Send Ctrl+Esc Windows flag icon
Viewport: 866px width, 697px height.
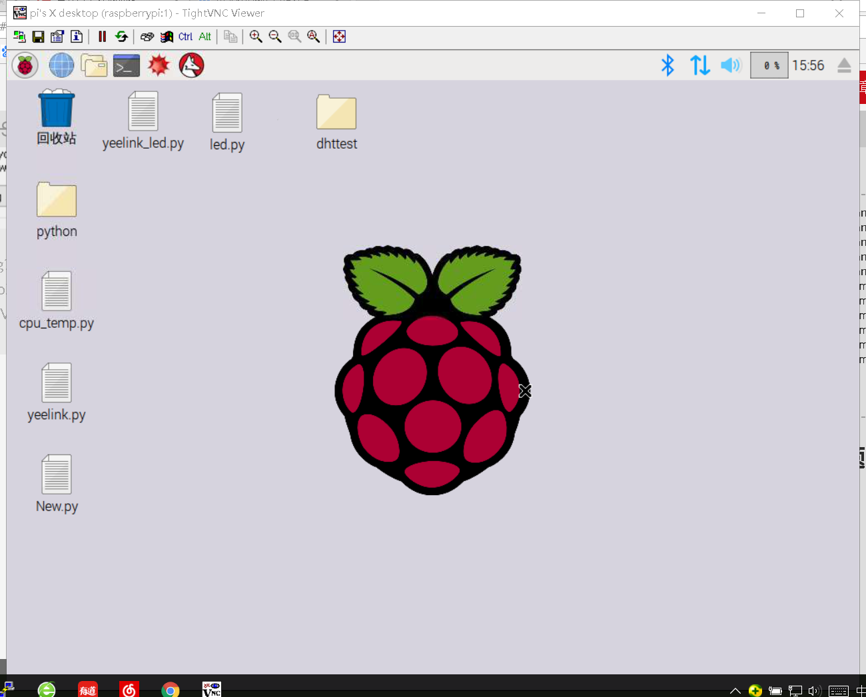tap(167, 37)
